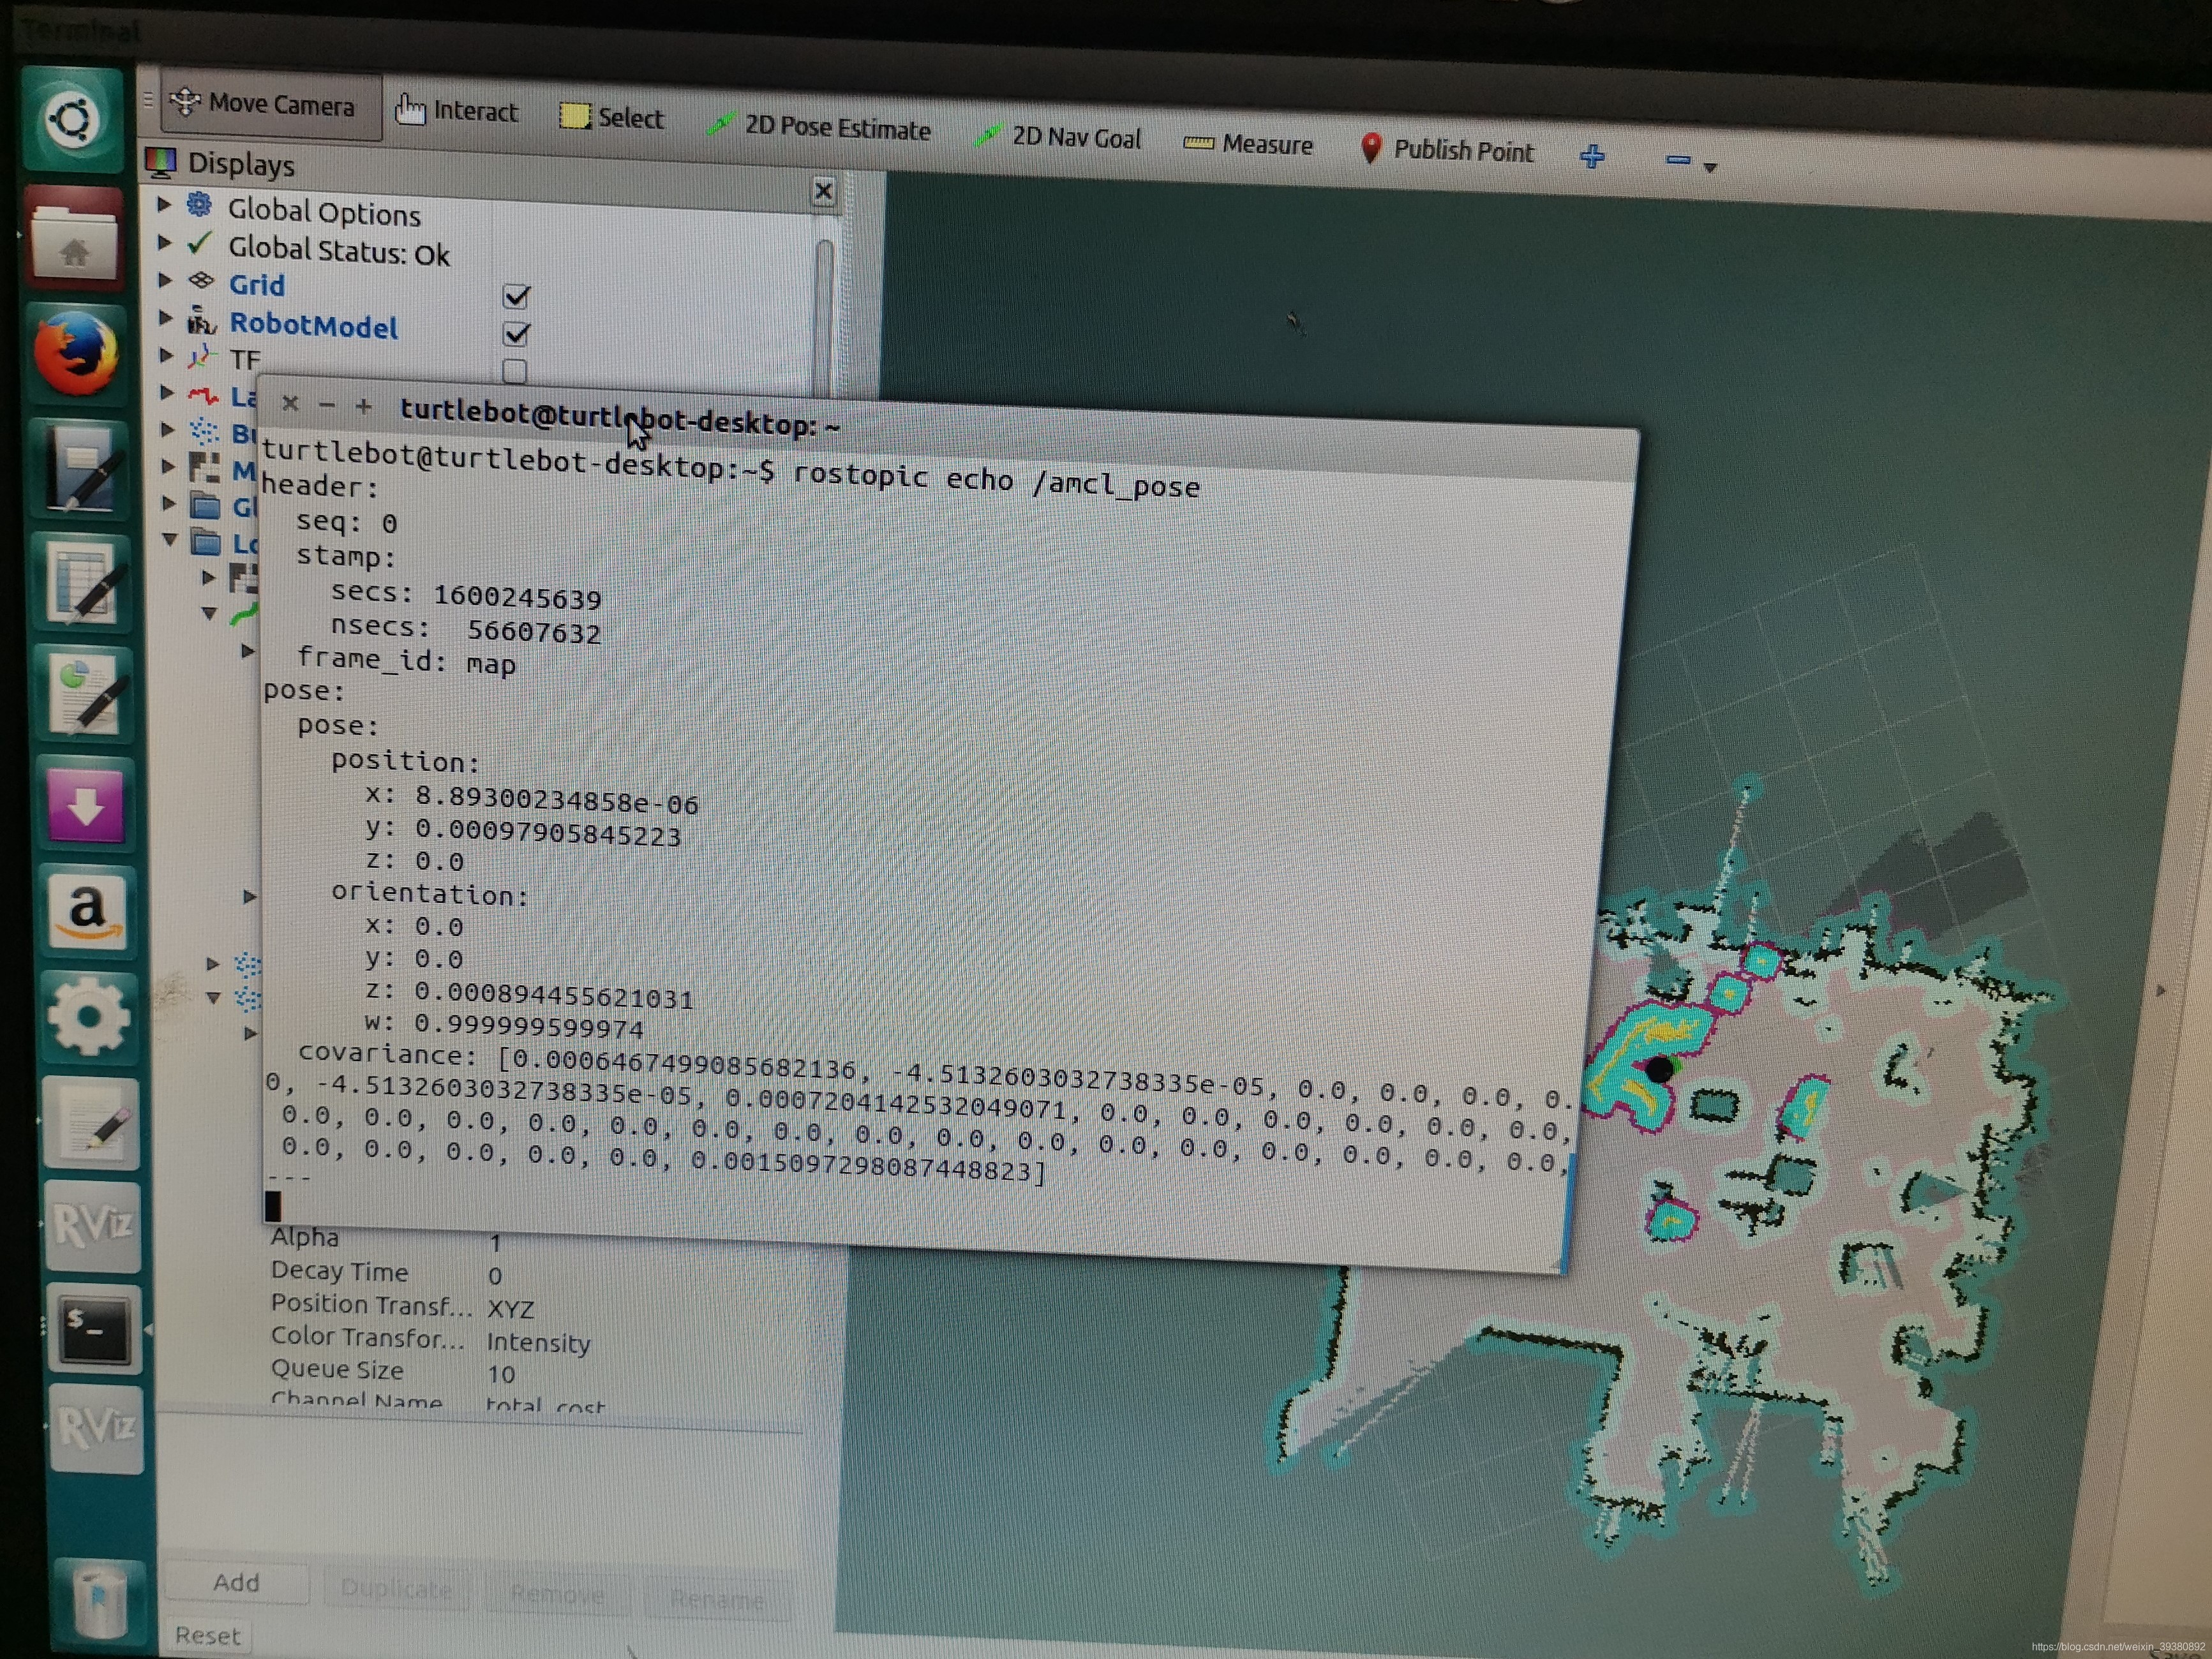Open the dropdown arrow next to minus icon
This screenshot has width=2212, height=1659.
pos(1710,168)
